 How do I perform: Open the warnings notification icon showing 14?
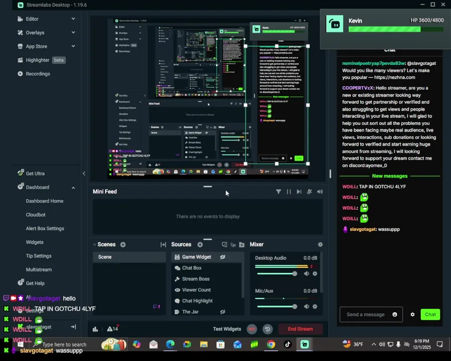coord(113,328)
